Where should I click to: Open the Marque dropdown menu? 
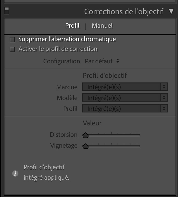(125, 87)
